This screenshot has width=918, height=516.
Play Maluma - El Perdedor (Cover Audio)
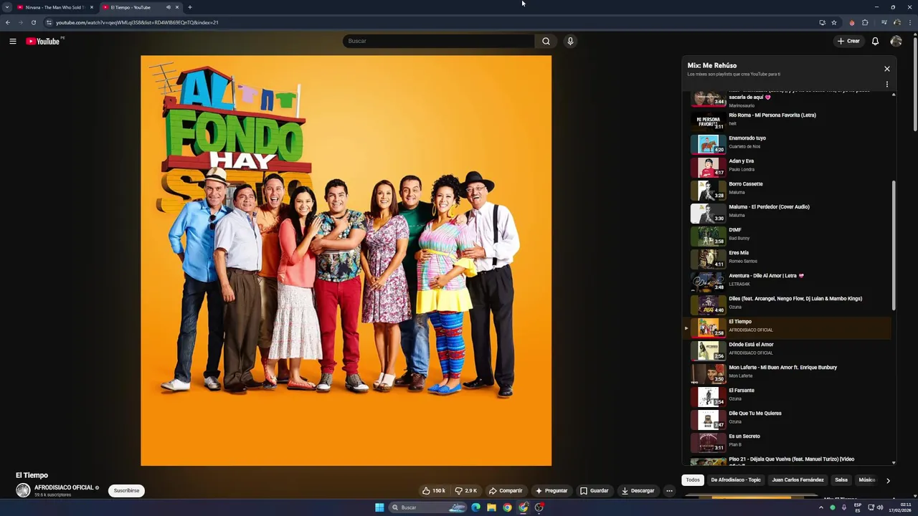point(789,212)
